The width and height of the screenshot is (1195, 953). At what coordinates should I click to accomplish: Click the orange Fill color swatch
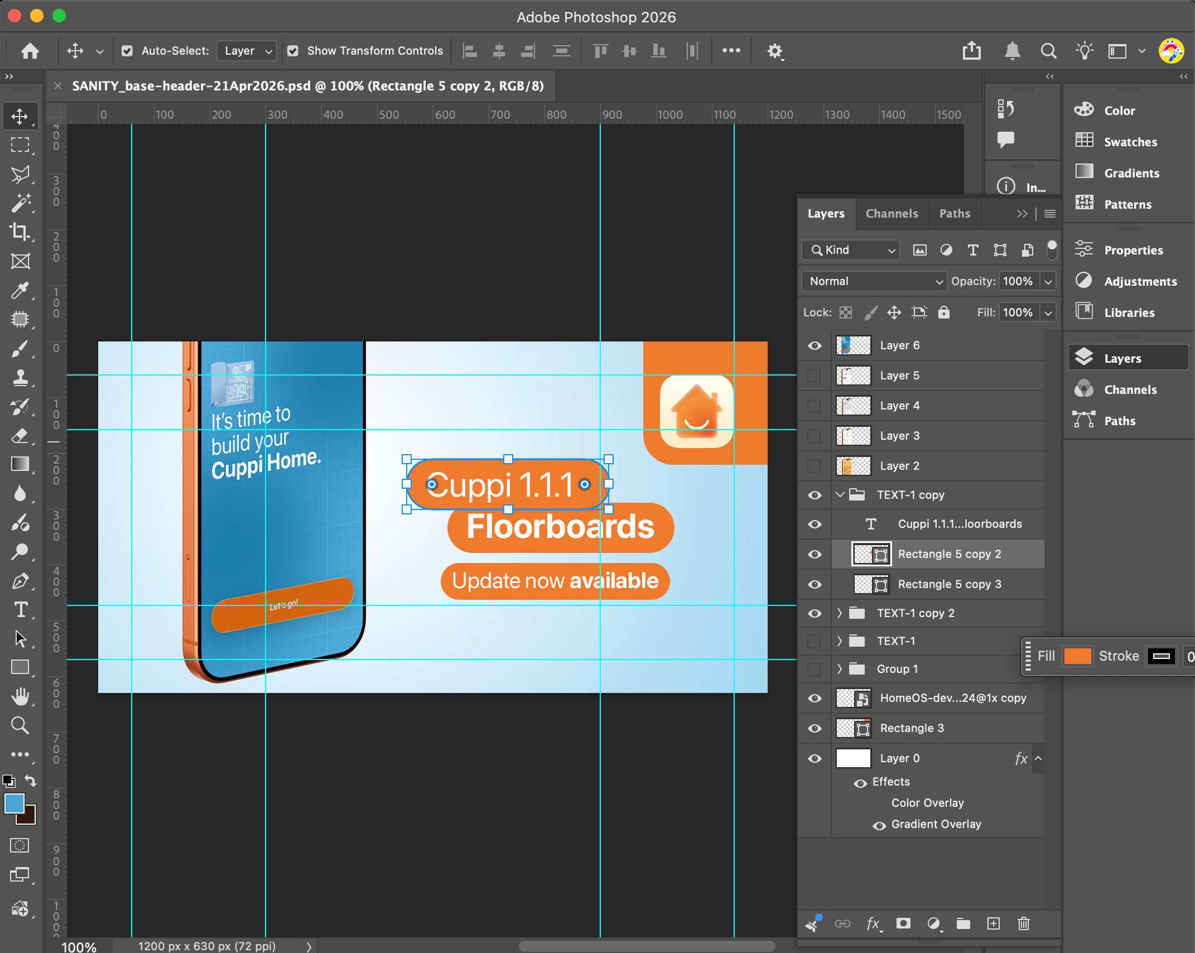tap(1077, 656)
